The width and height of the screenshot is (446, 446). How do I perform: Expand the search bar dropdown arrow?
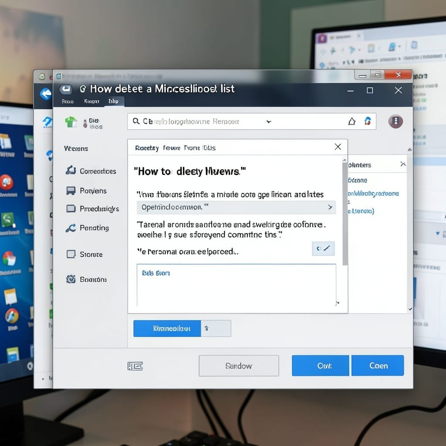(268, 122)
